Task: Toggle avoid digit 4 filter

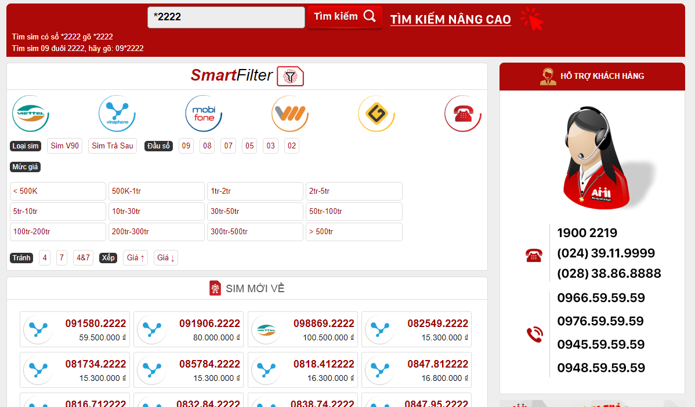Action: click(44, 258)
